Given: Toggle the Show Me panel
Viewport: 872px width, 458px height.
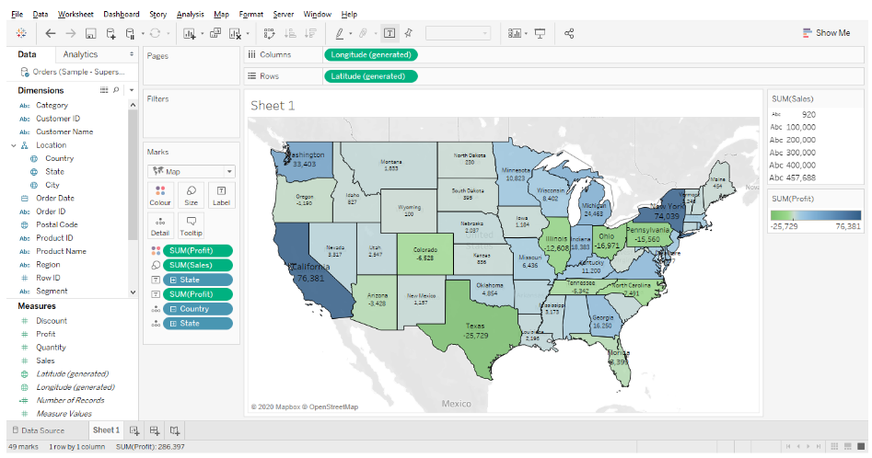Looking at the screenshot, I should coord(826,33).
